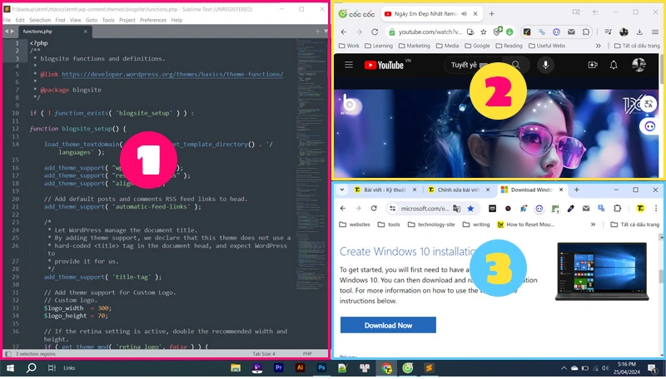Launch Photoshop from the taskbar
The width and height of the screenshot is (666, 379).
tap(321, 367)
